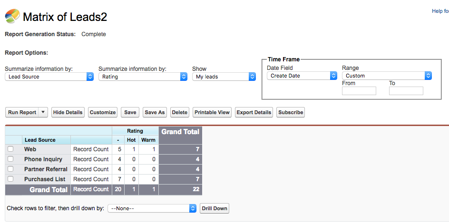The height and width of the screenshot is (224, 449).
Task: Expand the Rating summarize dropdown
Action: click(143, 77)
